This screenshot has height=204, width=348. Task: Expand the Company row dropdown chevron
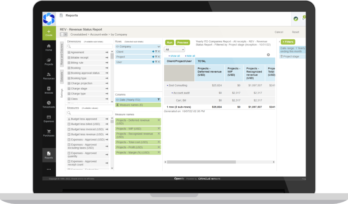159,46
